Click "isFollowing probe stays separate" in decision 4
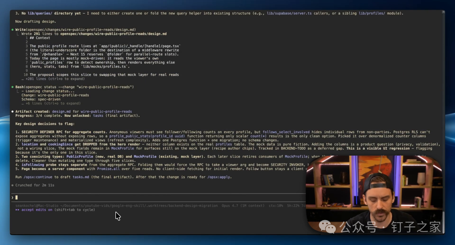The height and width of the screenshot is (245, 455). click(x=54, y=164)
